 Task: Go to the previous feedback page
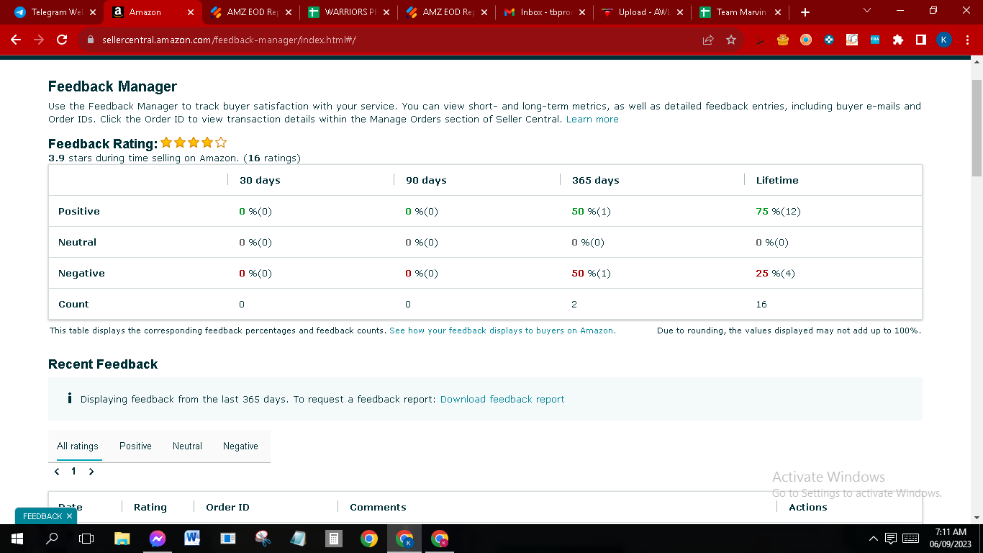[57, 472]
